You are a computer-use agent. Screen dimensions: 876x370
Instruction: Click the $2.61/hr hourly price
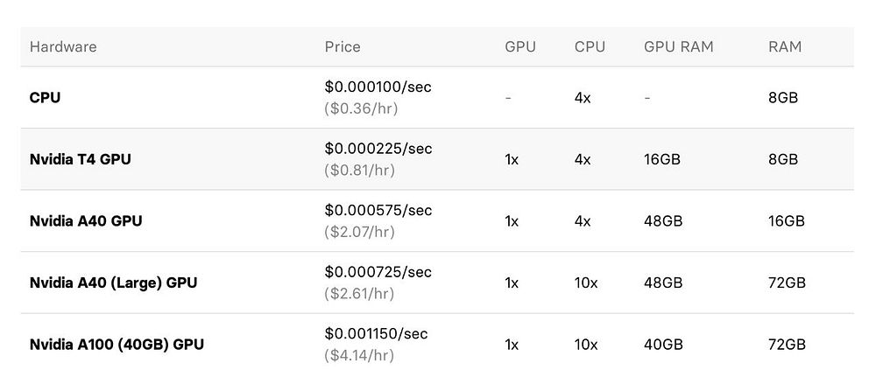click(359, 293)
